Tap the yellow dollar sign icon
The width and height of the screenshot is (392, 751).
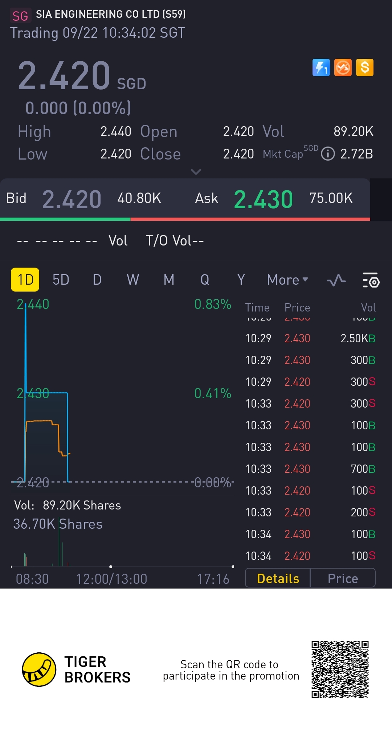pos(365,67)
